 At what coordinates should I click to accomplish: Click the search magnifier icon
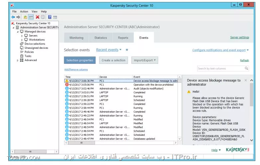(246, 68)
